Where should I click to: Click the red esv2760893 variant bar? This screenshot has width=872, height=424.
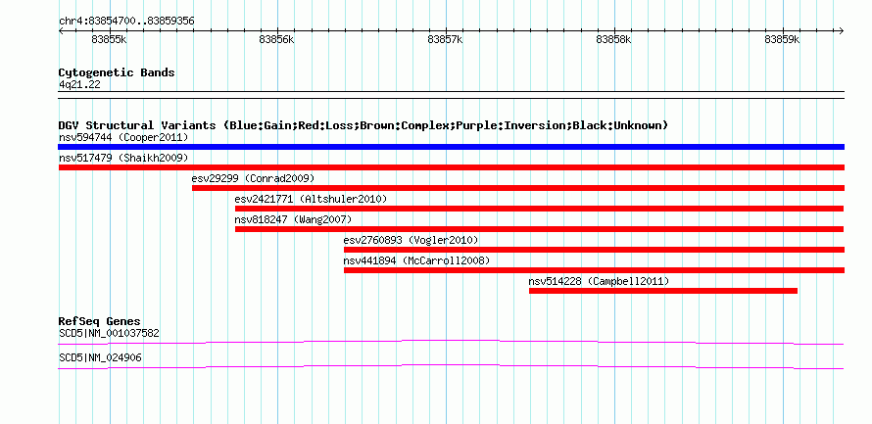tap(594, 250)
